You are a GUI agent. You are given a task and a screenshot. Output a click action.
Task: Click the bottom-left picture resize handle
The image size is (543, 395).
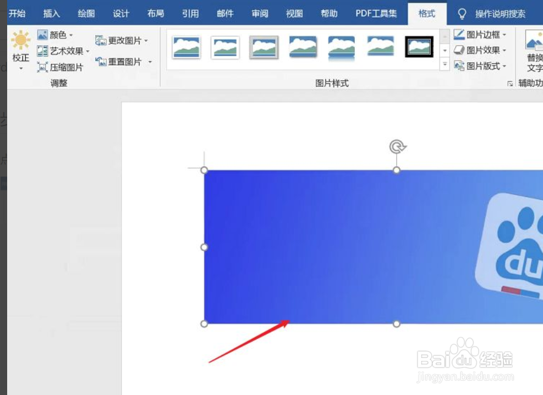[204, 323]
